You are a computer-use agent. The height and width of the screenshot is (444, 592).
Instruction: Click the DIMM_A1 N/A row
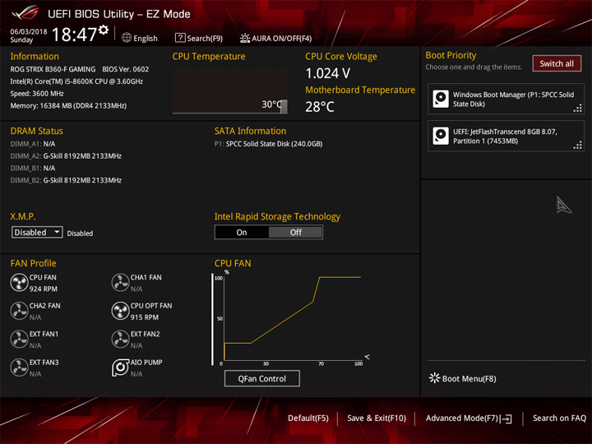point(33,144)
